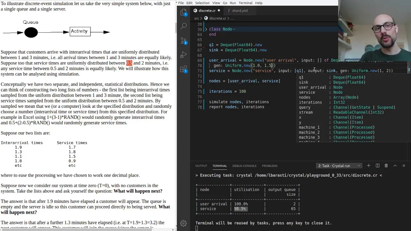Expand folded class Node on line 39

[206, 29]
